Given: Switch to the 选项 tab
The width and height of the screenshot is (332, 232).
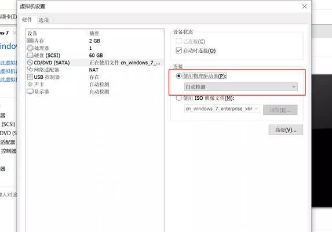Looking at the screenshot, I should (x=43, y=20).
